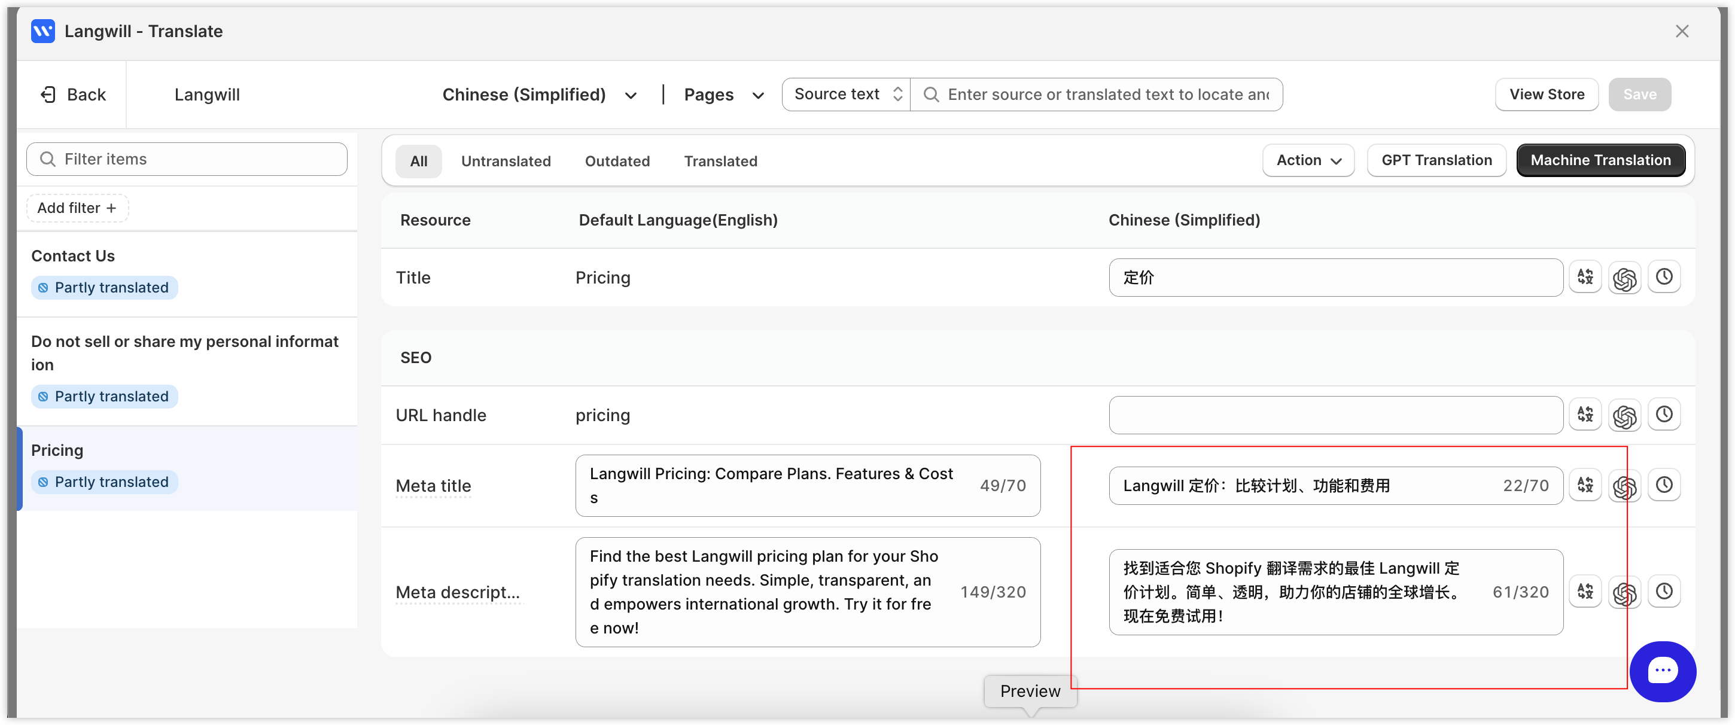The height and width of the screenshot is (725, 1735).
Task: Open history clock icon for Meta description
Action: click(x=1664, y=591)
